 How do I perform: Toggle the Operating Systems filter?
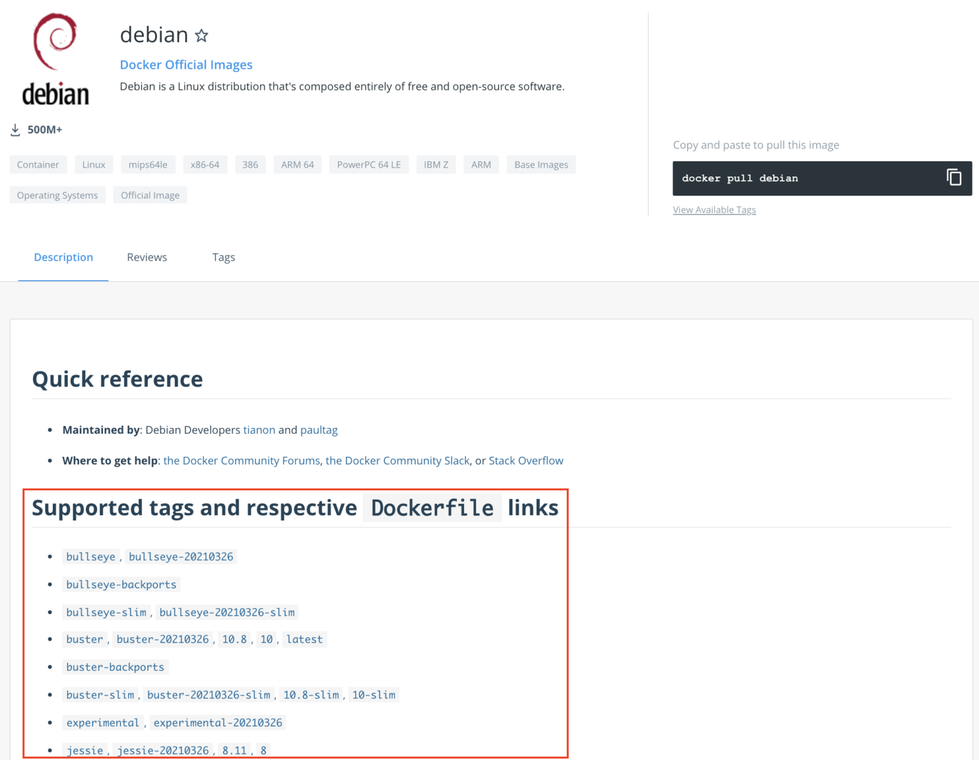pyautogui.click(x=57, y=195)
